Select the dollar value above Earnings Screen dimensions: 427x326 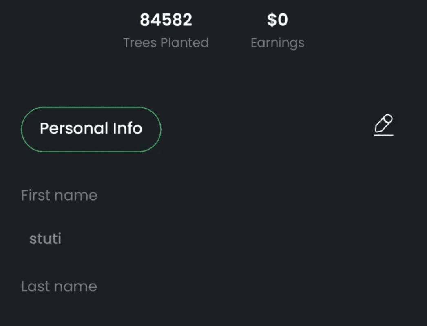tap(277, 20)
